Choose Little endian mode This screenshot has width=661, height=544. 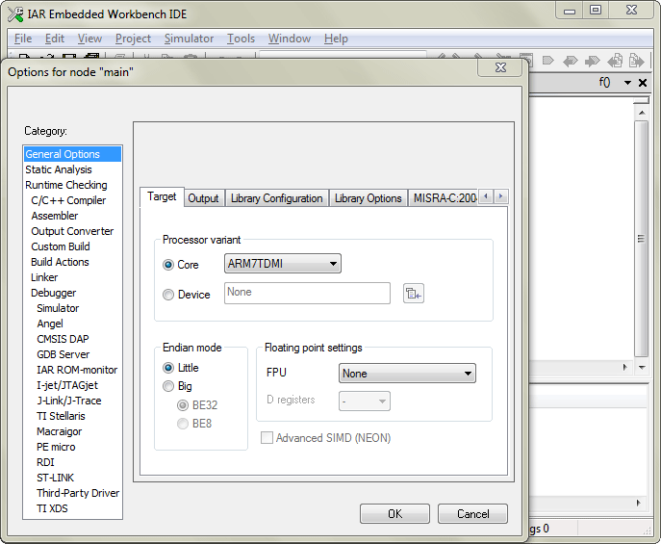tap(168, 368)
